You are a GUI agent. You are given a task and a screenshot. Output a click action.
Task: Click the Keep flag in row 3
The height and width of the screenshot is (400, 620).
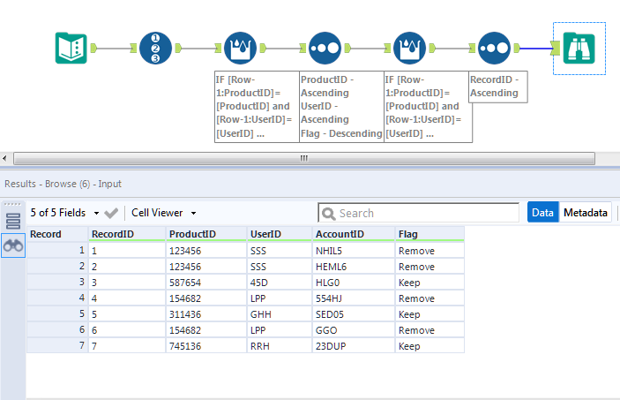(x=430, y=283)
